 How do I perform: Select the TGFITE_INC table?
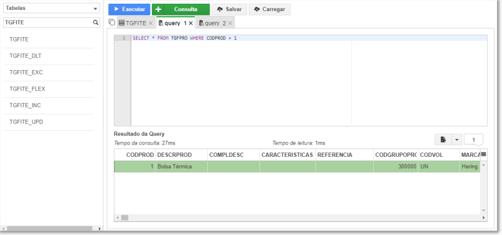click(49, 105)
